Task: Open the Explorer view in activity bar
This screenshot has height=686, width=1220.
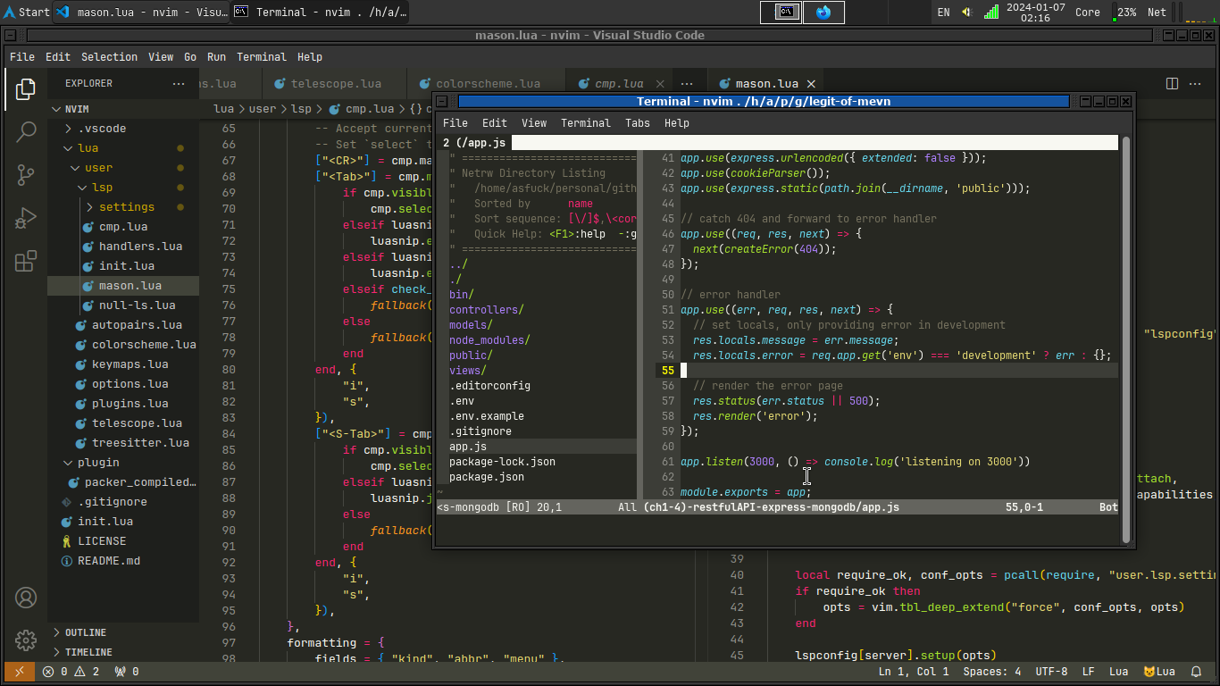Action: pos(26,88)
